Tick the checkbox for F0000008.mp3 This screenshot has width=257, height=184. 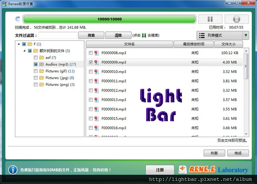pyautogui.click(x=91, y=53)
